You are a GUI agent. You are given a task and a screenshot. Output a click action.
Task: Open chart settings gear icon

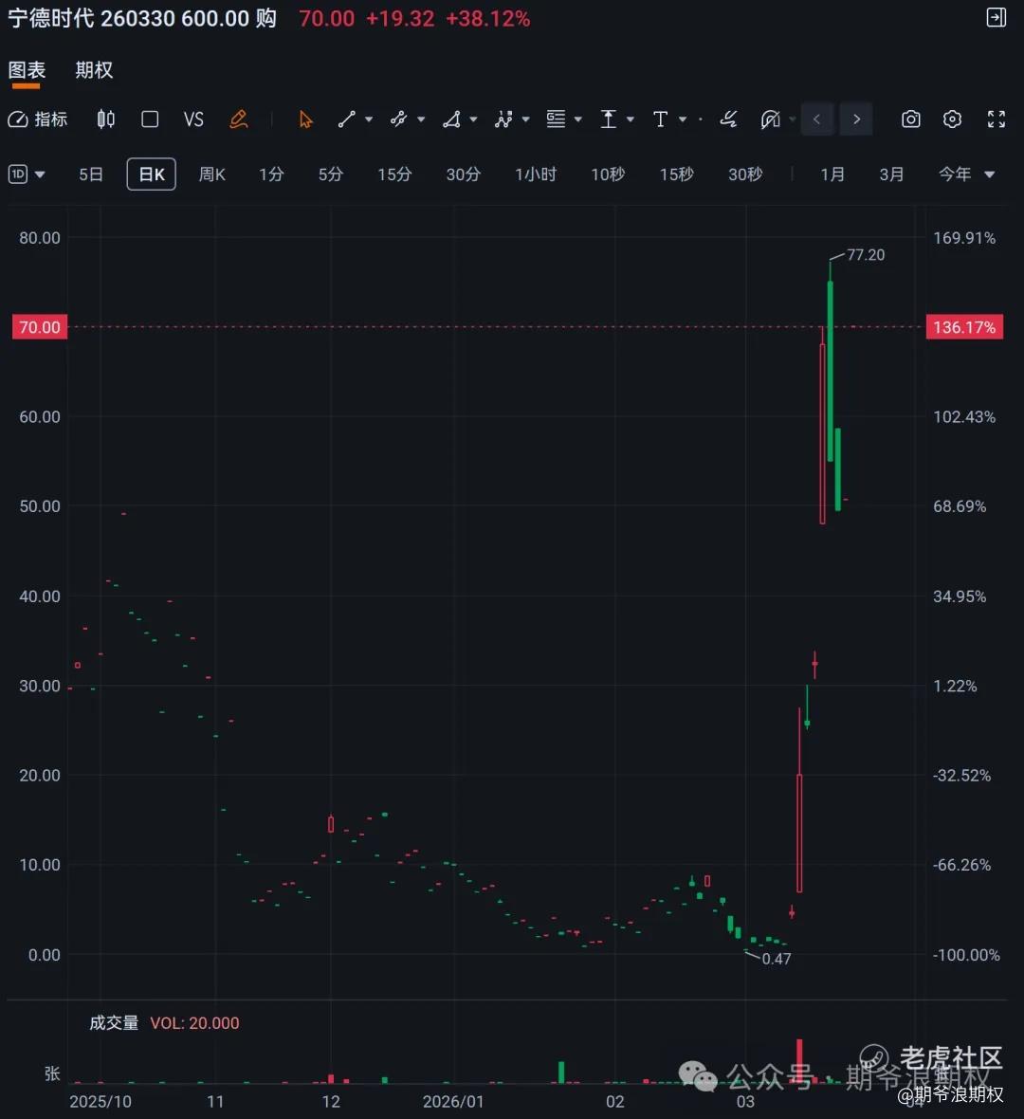click(x=952, y=119)
